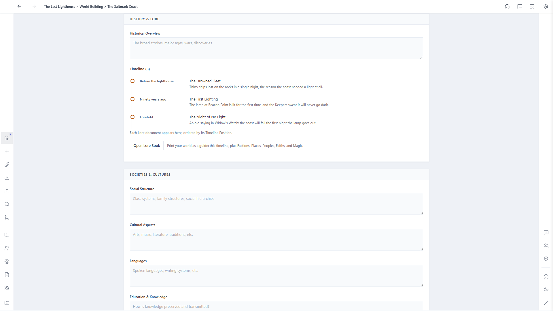Open search from left sidebar
Screen dimensions: 553x311
point(7,204)
